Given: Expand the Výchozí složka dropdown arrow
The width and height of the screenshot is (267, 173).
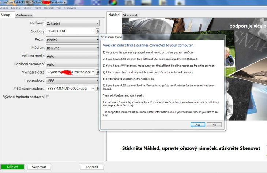Looking at the screenshot, I should (93, 72).
